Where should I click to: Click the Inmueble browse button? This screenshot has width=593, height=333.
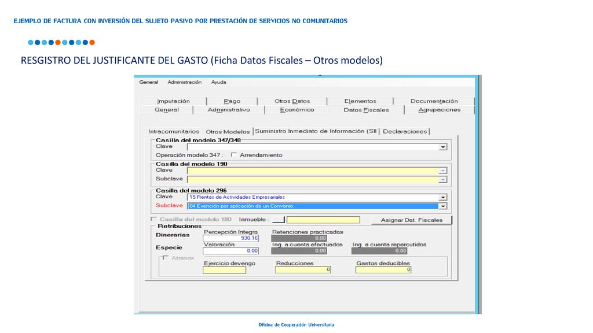tap(278, 219)
